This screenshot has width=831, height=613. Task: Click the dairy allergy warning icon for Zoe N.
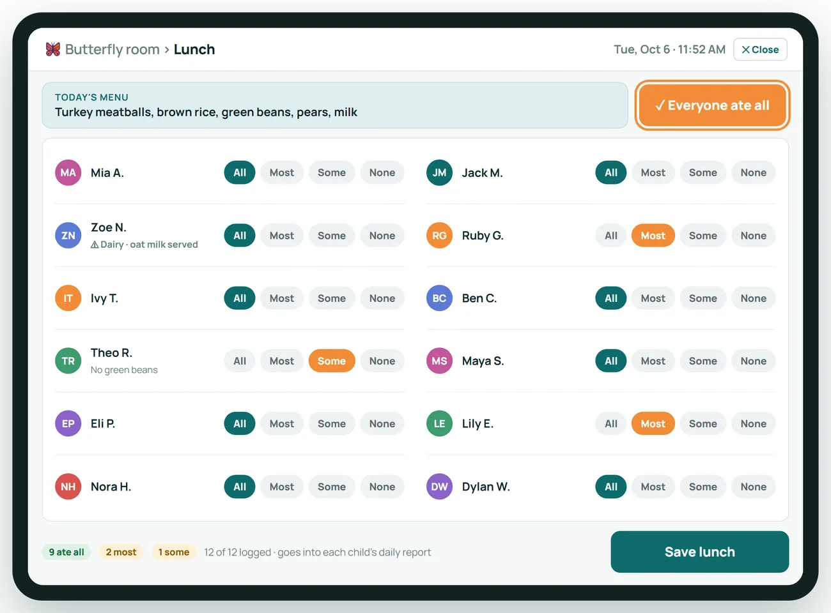point(95,245)
